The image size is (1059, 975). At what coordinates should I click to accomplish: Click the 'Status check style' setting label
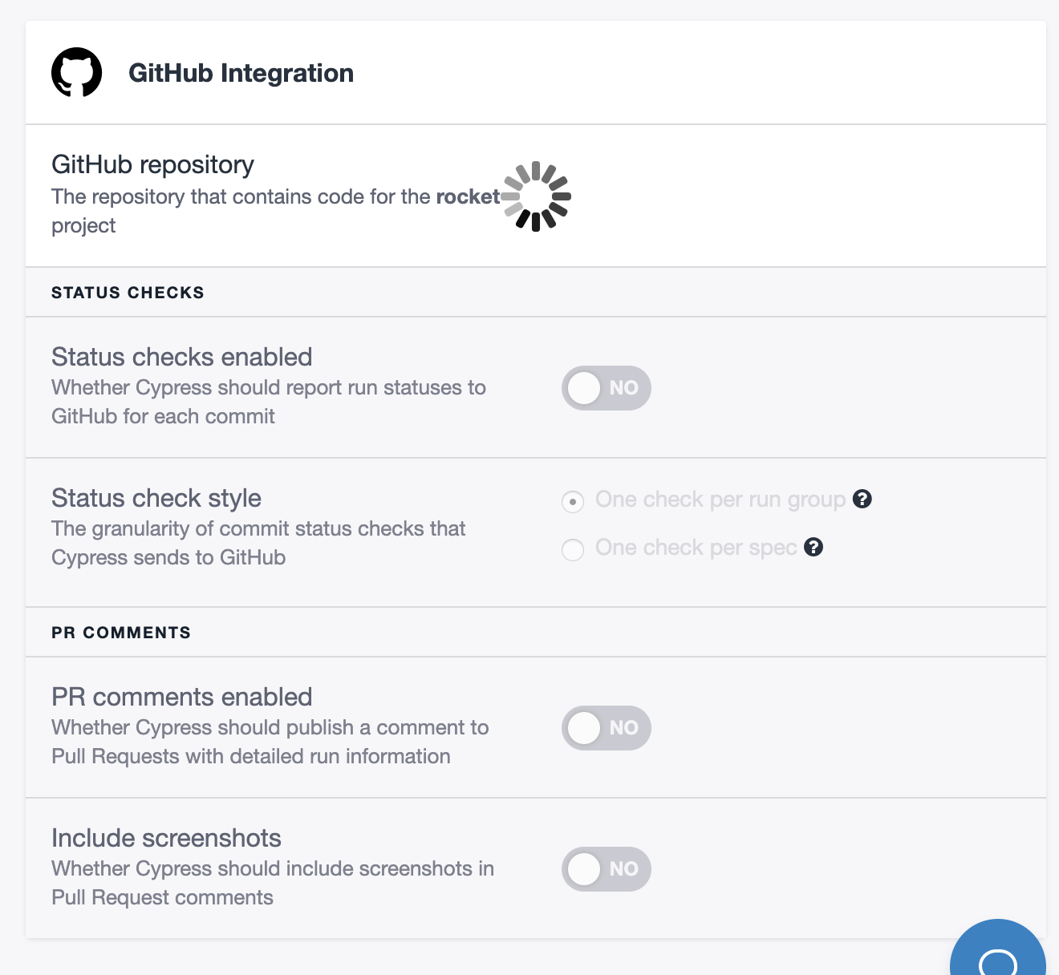point(156,498)
